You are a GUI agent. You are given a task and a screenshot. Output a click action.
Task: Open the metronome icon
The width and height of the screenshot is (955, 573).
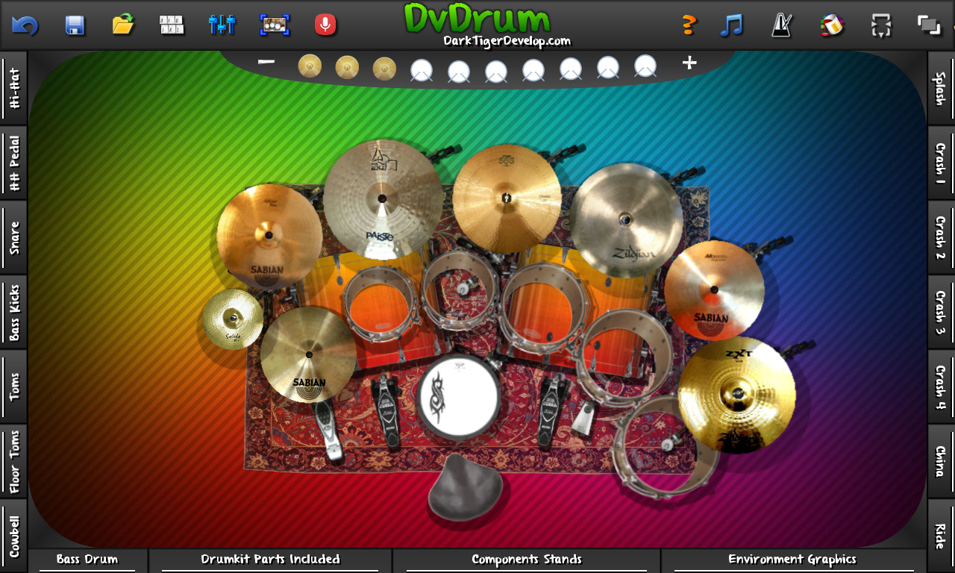781,25
